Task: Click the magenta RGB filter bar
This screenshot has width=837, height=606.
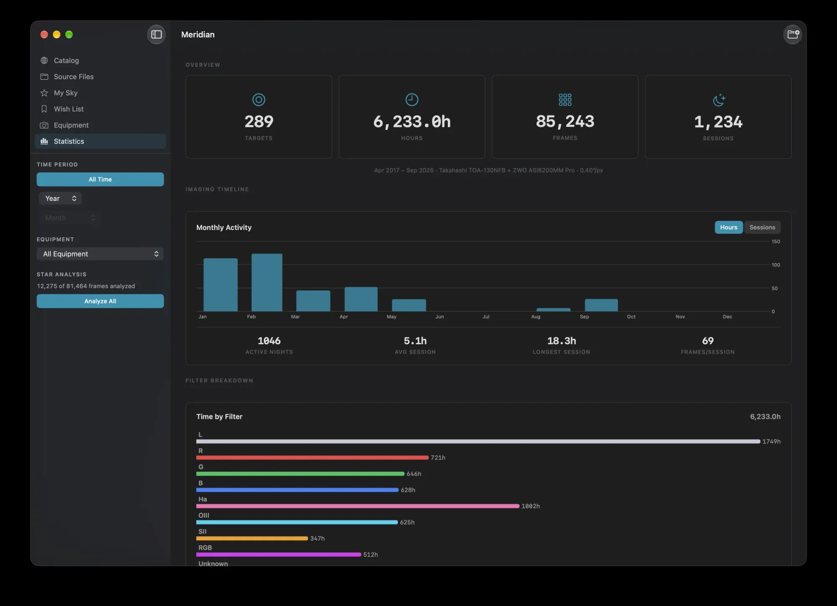Action: click(279, 555)
